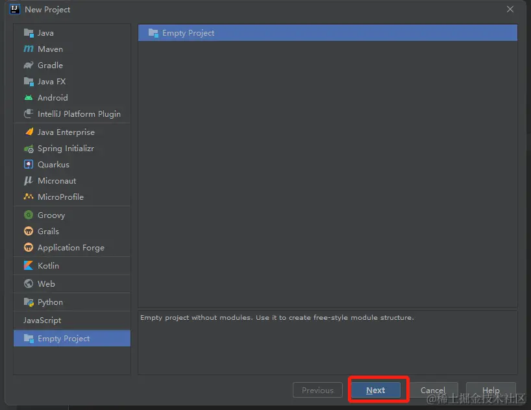Click the Empty Project sidebar folder icon

pyautogui.click(x=29, y=338)
